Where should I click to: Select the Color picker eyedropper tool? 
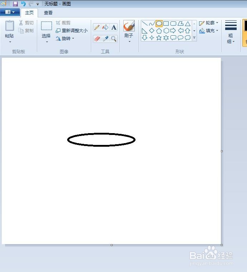(105, 39)
